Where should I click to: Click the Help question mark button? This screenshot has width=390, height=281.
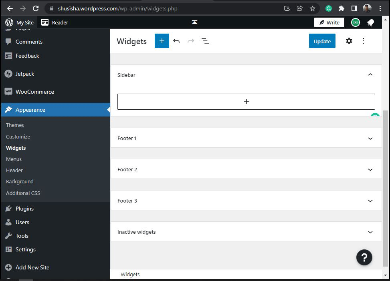(x=364, y=257)
